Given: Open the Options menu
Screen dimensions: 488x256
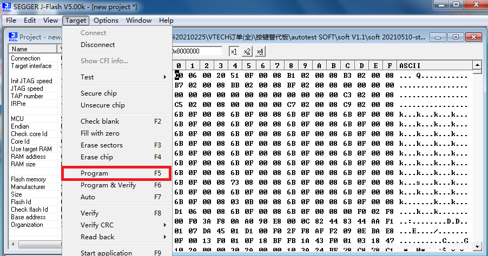Looking at the screenshot, I should 106,21.
